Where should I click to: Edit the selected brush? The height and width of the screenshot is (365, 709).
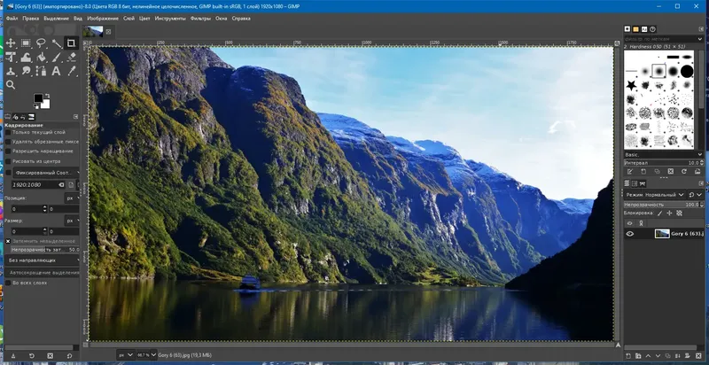629,172
